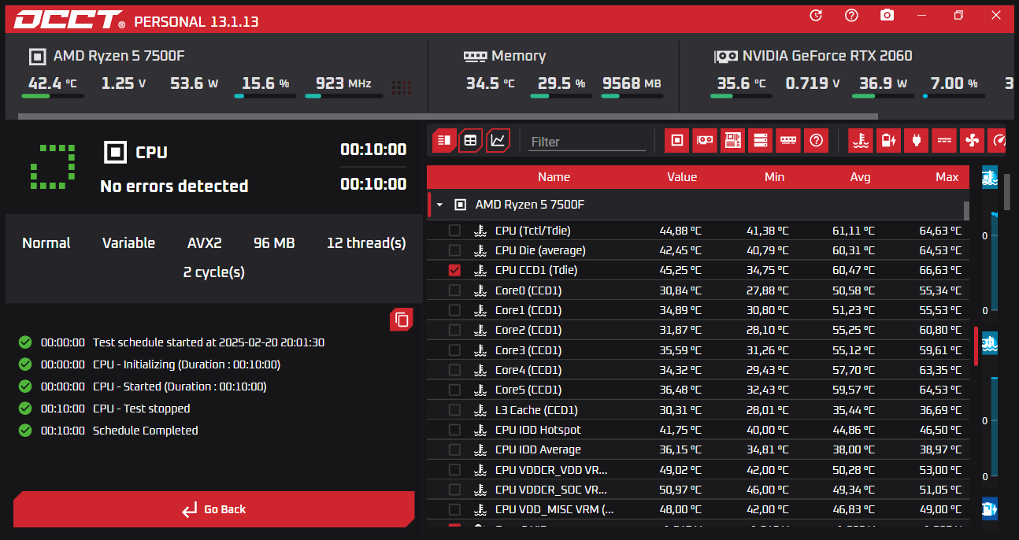This screenshot has height=540, width=1019.
Task: Check the CPU (Tctl/Tdie) checkbox
Action: (454, 231)
